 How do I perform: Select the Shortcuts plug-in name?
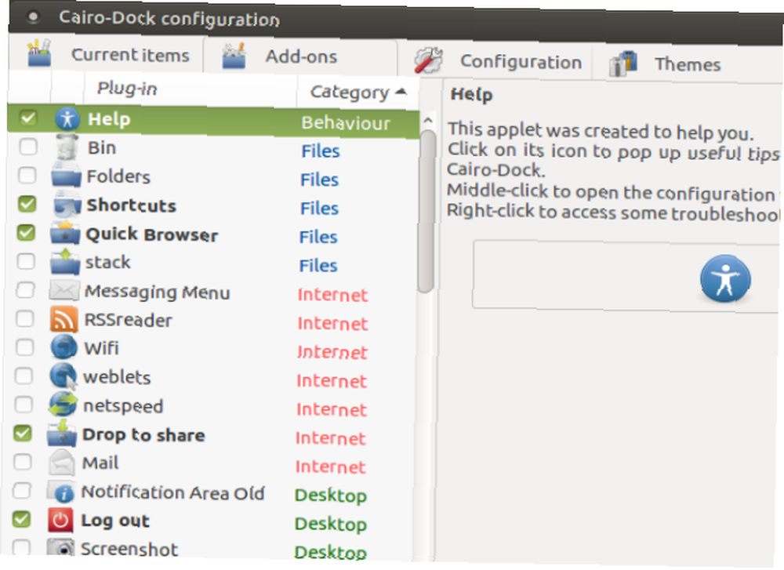(132, 205)
